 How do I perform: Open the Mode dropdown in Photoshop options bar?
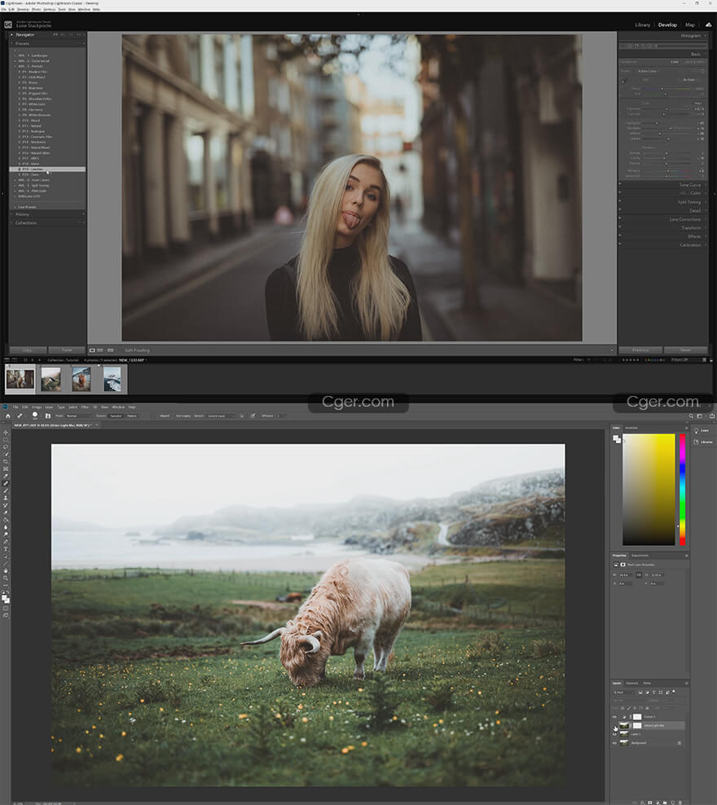click(x=77, y=416)
